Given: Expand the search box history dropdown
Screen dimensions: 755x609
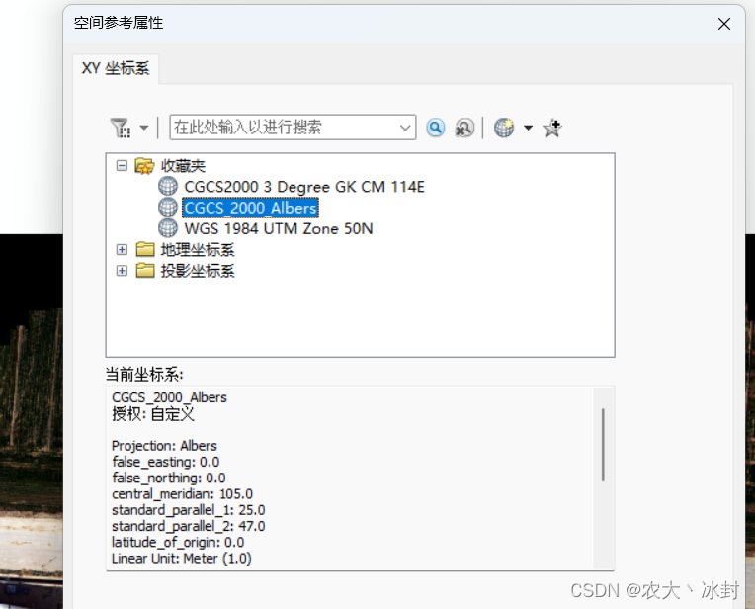Looking at the screenshot, I should [x=405, y=128].
